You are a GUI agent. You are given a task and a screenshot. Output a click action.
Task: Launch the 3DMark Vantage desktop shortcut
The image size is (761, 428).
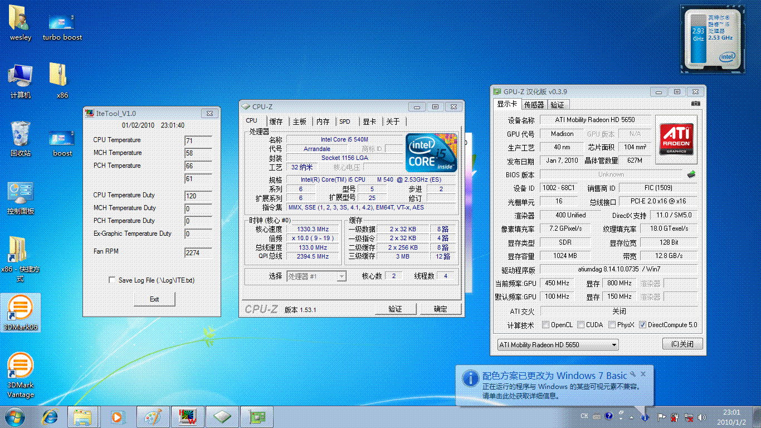pyautogui.click(x=21, y=375)
